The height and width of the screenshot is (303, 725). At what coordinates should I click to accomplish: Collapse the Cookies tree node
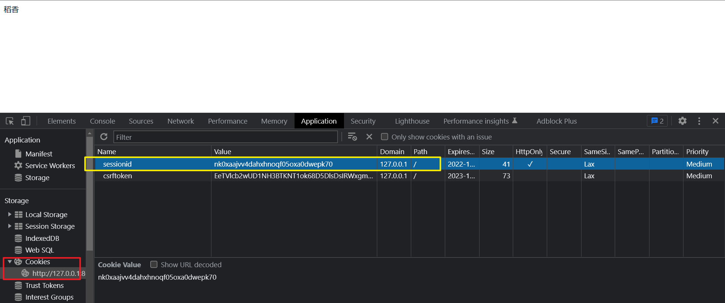click(x=9, y=262)
